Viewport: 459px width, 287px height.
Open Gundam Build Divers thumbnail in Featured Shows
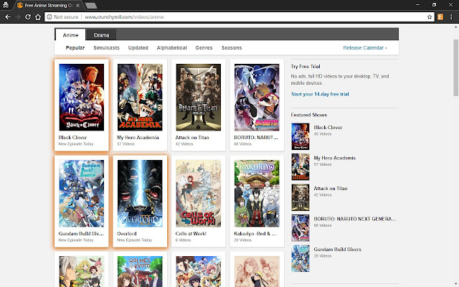point(301,258)
